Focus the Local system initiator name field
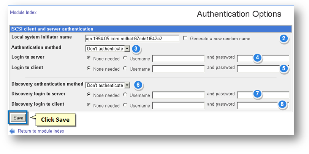Viewport: 309px width, 154px height. point(132,38)
